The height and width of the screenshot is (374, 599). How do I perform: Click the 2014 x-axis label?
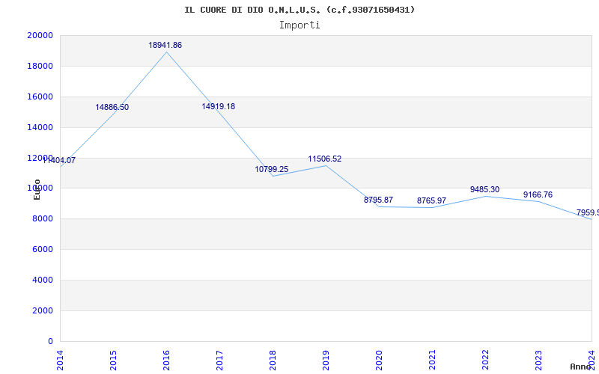[60, 361]
